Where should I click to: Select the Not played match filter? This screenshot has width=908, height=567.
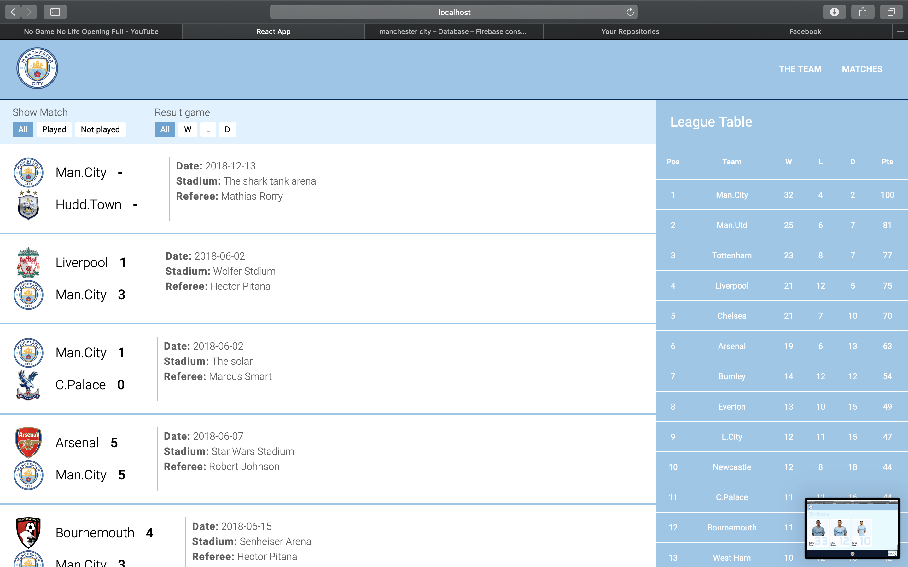pyautogui.click(x=100, y=129)
